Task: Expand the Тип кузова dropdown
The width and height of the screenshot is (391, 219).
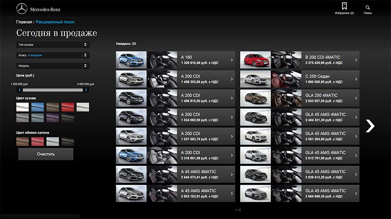Action: click(x=52, y=45)
